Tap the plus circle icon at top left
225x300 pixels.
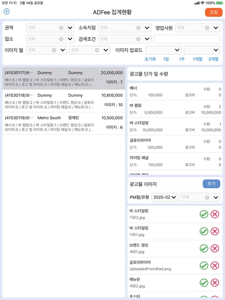(x=6, y=12)
